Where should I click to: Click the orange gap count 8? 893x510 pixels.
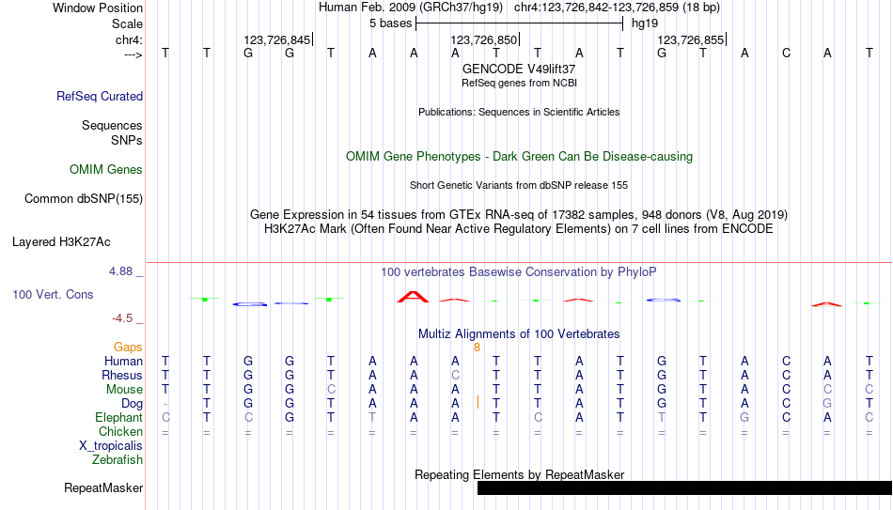[x=477, y=348]
